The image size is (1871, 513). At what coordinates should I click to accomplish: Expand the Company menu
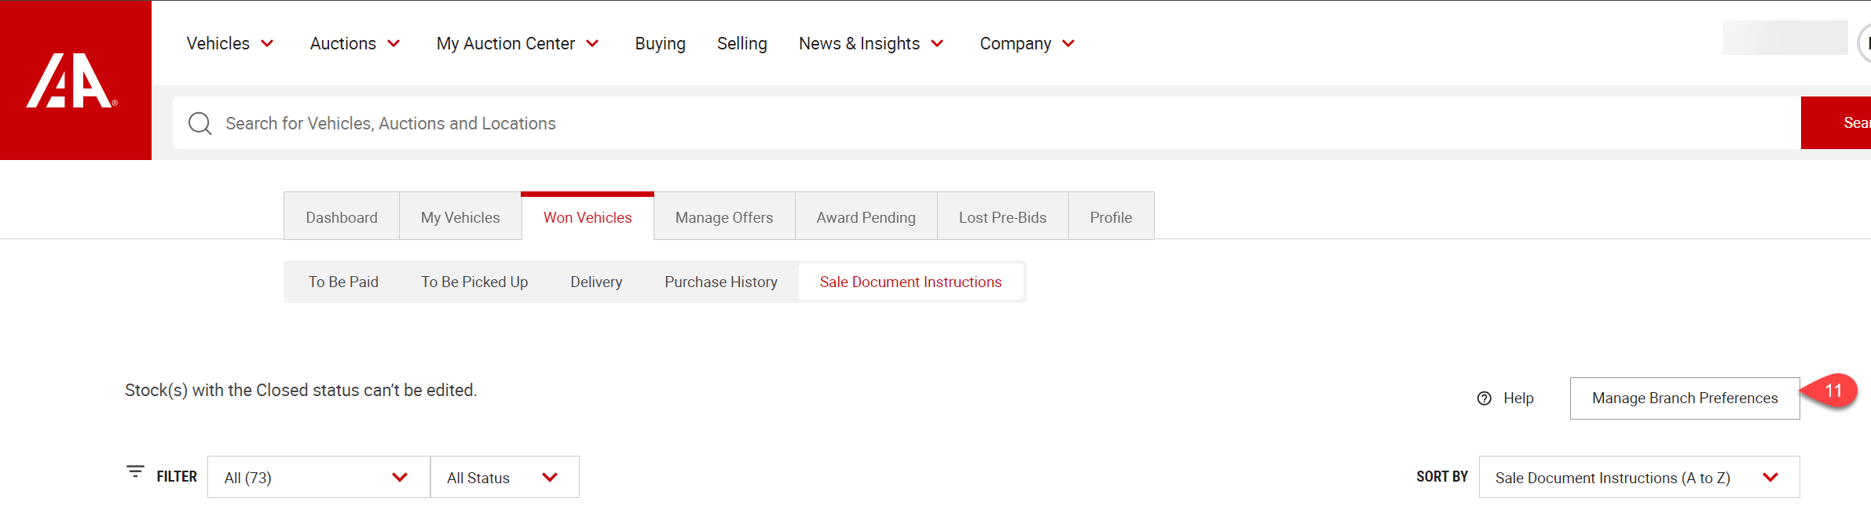click(1027, 44)
